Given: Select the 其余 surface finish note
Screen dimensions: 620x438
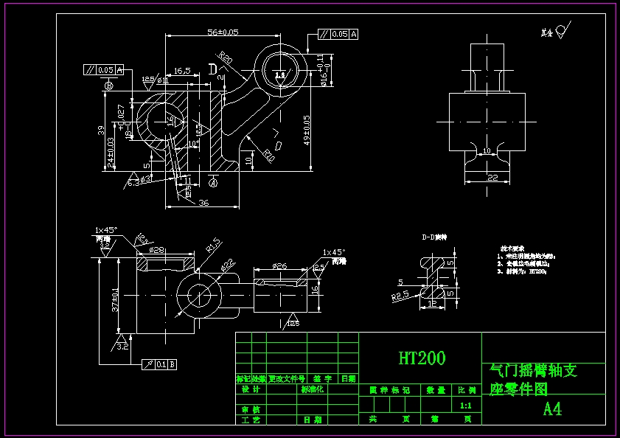Looking at the screenshot, I should (x=556, y=30).
